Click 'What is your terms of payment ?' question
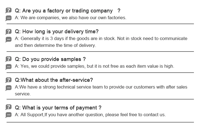206x131 pixels. (x=58, y=108)
